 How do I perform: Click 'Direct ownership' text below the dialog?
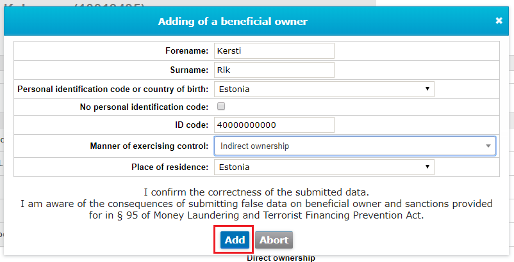click(281, 258)
